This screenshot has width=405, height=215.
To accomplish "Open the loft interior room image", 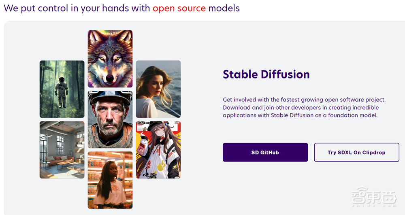I will click(x=62, y=150).
